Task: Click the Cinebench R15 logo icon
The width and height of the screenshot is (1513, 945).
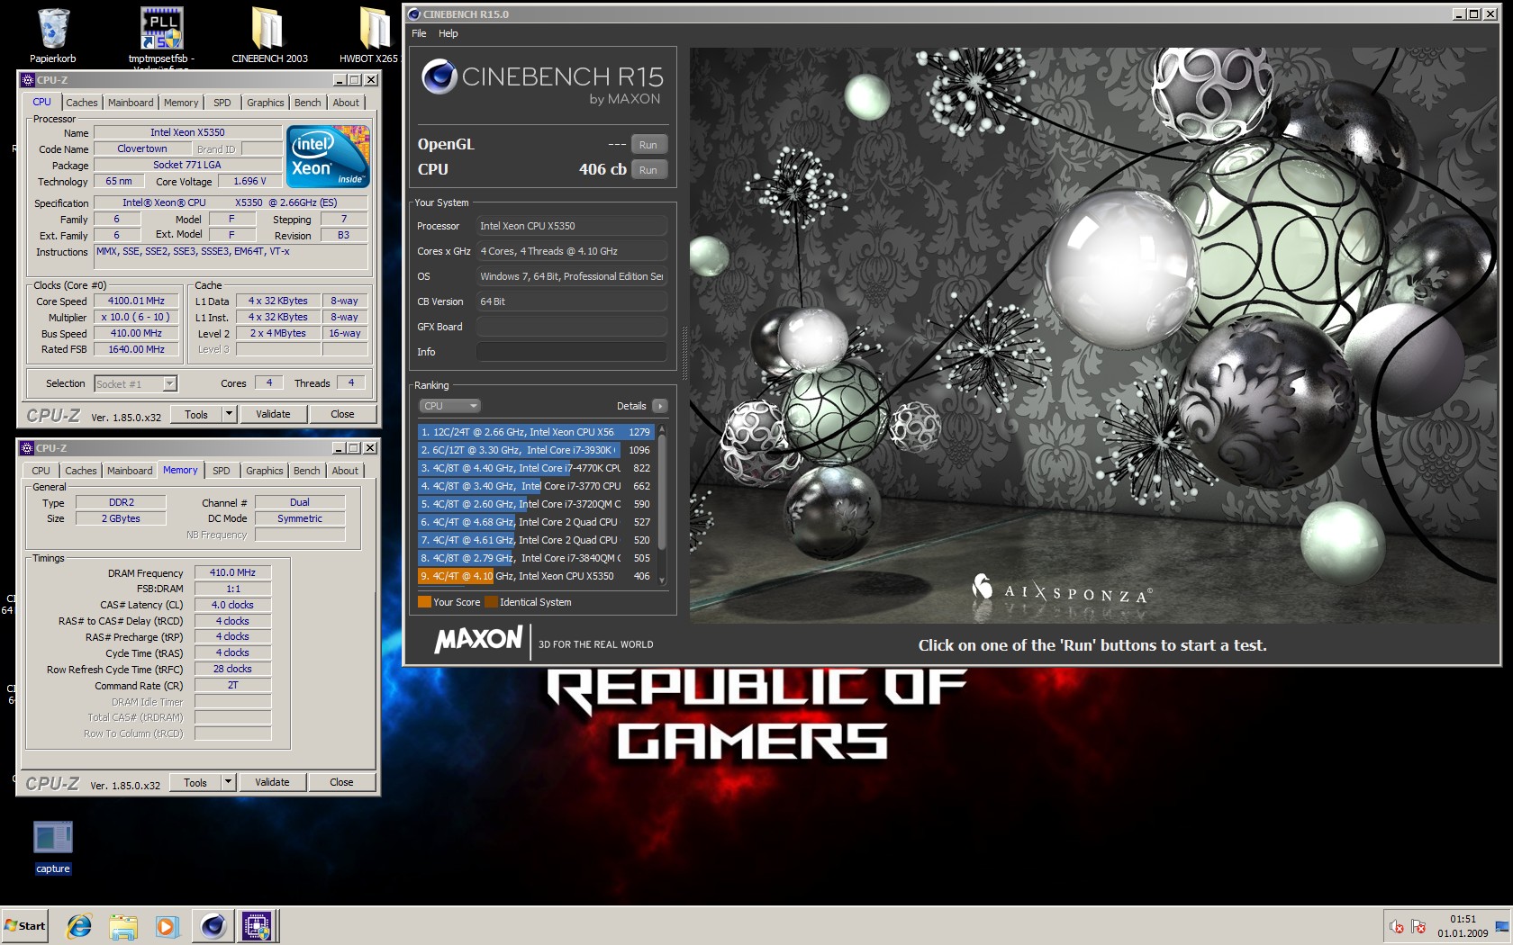Action: [439, 76]
